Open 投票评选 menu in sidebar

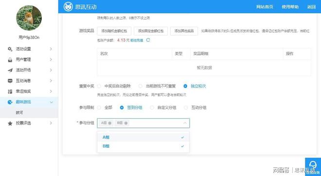[x=29, y=123]
